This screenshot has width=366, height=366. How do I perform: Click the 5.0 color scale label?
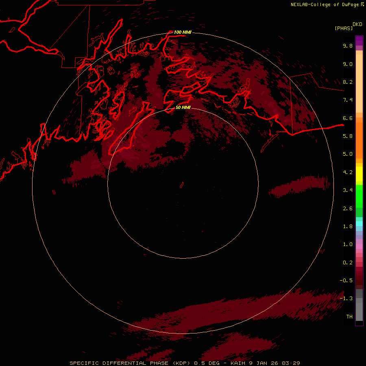[348, 154]
